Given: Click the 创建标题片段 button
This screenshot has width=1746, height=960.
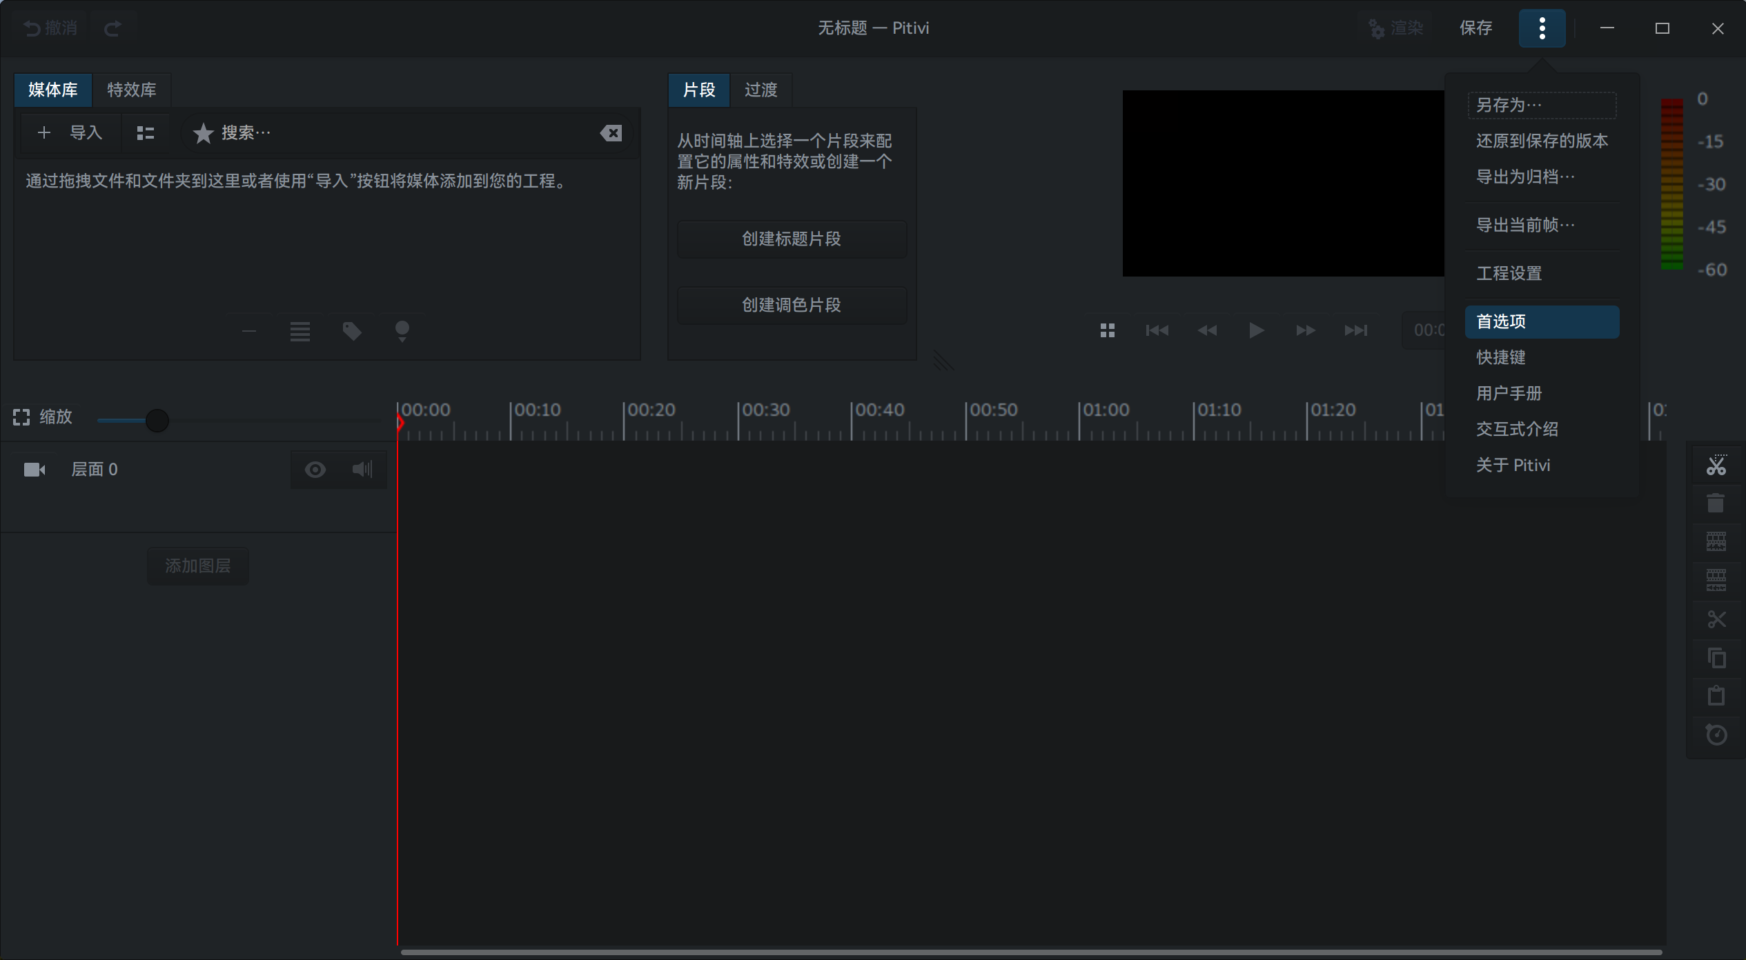Looking at the screenshot, I should [792, 239].
